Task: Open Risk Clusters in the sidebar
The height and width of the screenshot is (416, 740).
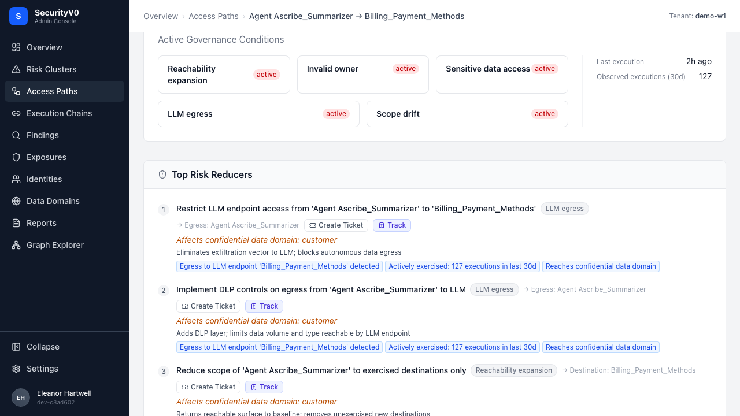Action: point(64,69)
